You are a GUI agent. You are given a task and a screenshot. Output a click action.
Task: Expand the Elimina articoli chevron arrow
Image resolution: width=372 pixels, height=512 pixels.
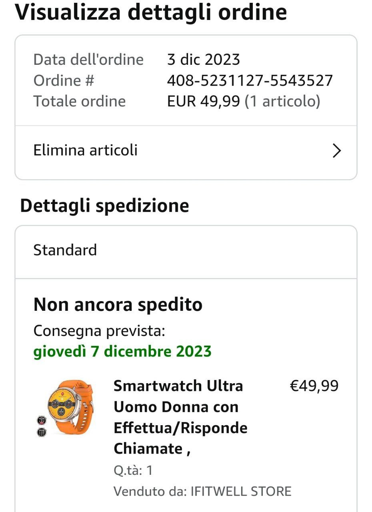point(337,151)
